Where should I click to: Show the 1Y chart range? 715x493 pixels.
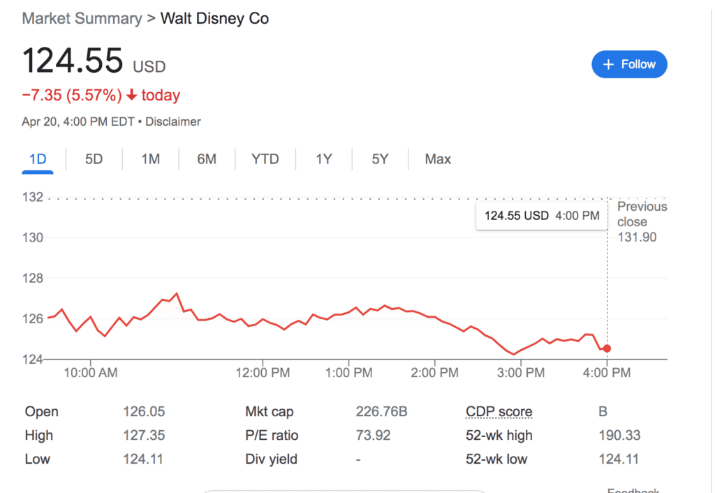click(x=324, y=159)
